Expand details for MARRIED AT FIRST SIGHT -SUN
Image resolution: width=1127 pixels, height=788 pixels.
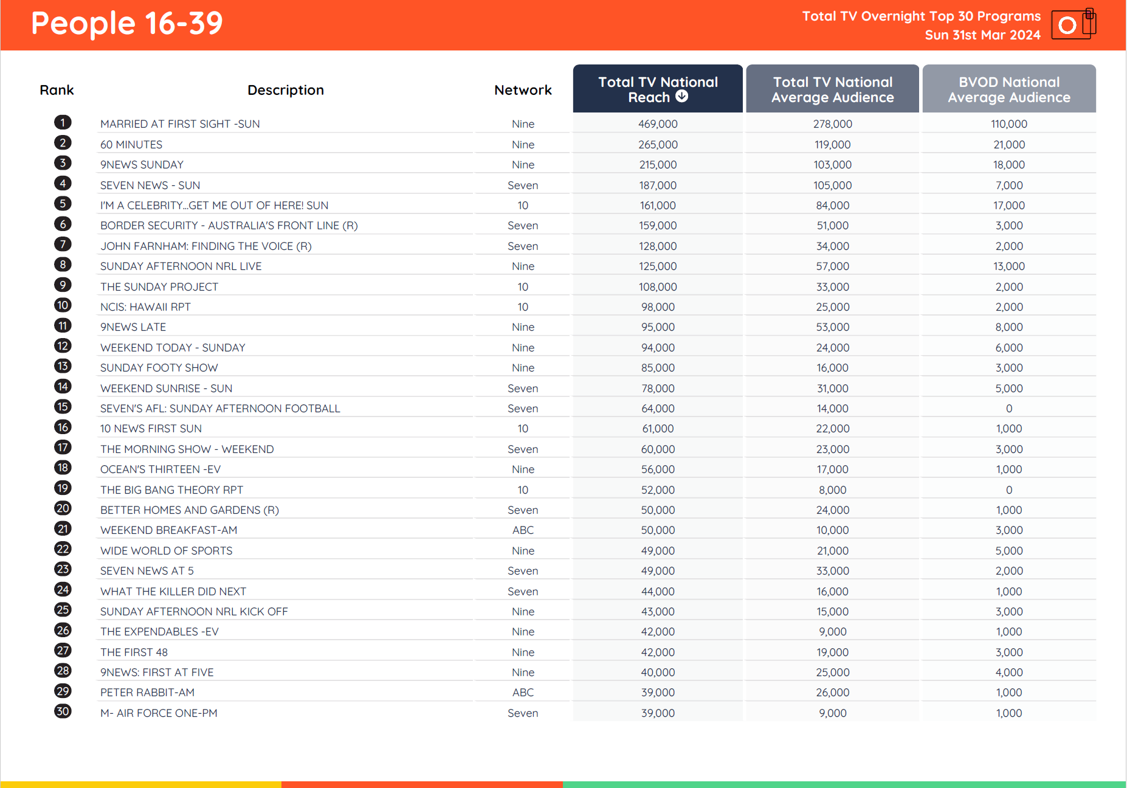click(180, 123)
